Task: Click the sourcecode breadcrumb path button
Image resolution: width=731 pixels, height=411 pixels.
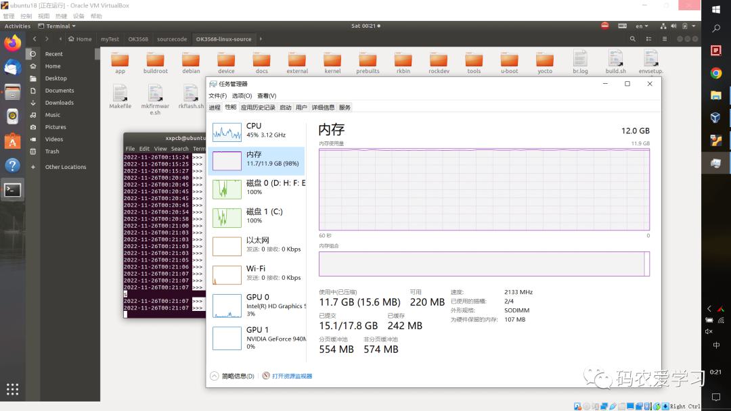Action: point(172,39)
